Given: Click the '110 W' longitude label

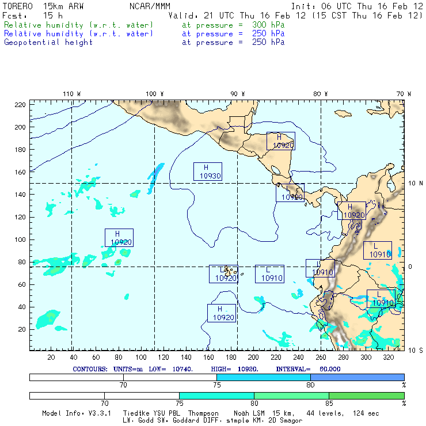Looking at the screenshot, I should click(x=72, y=94).
